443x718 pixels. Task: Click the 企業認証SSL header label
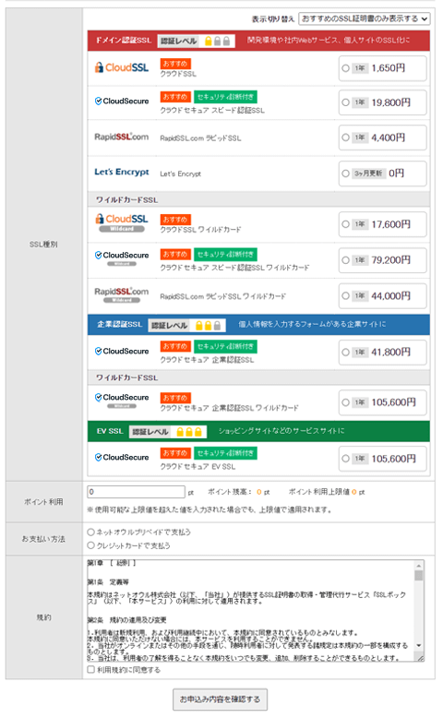(119, 325)
